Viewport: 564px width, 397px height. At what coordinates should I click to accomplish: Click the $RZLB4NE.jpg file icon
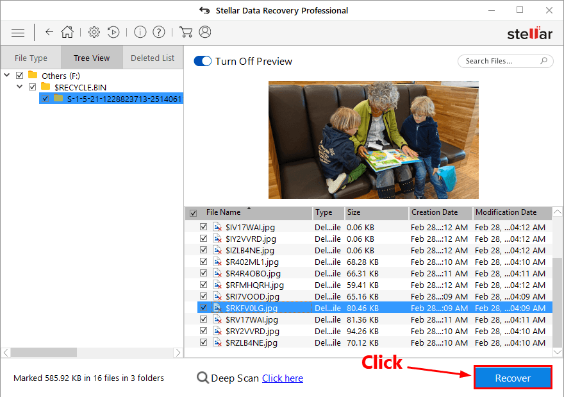[x=218, y=342]
